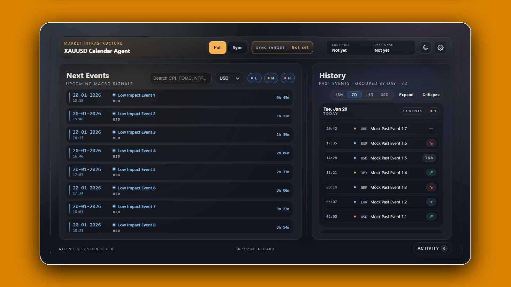
Task: Click the impact dot of Low Impact Event 4
Action: coord(114,151)
